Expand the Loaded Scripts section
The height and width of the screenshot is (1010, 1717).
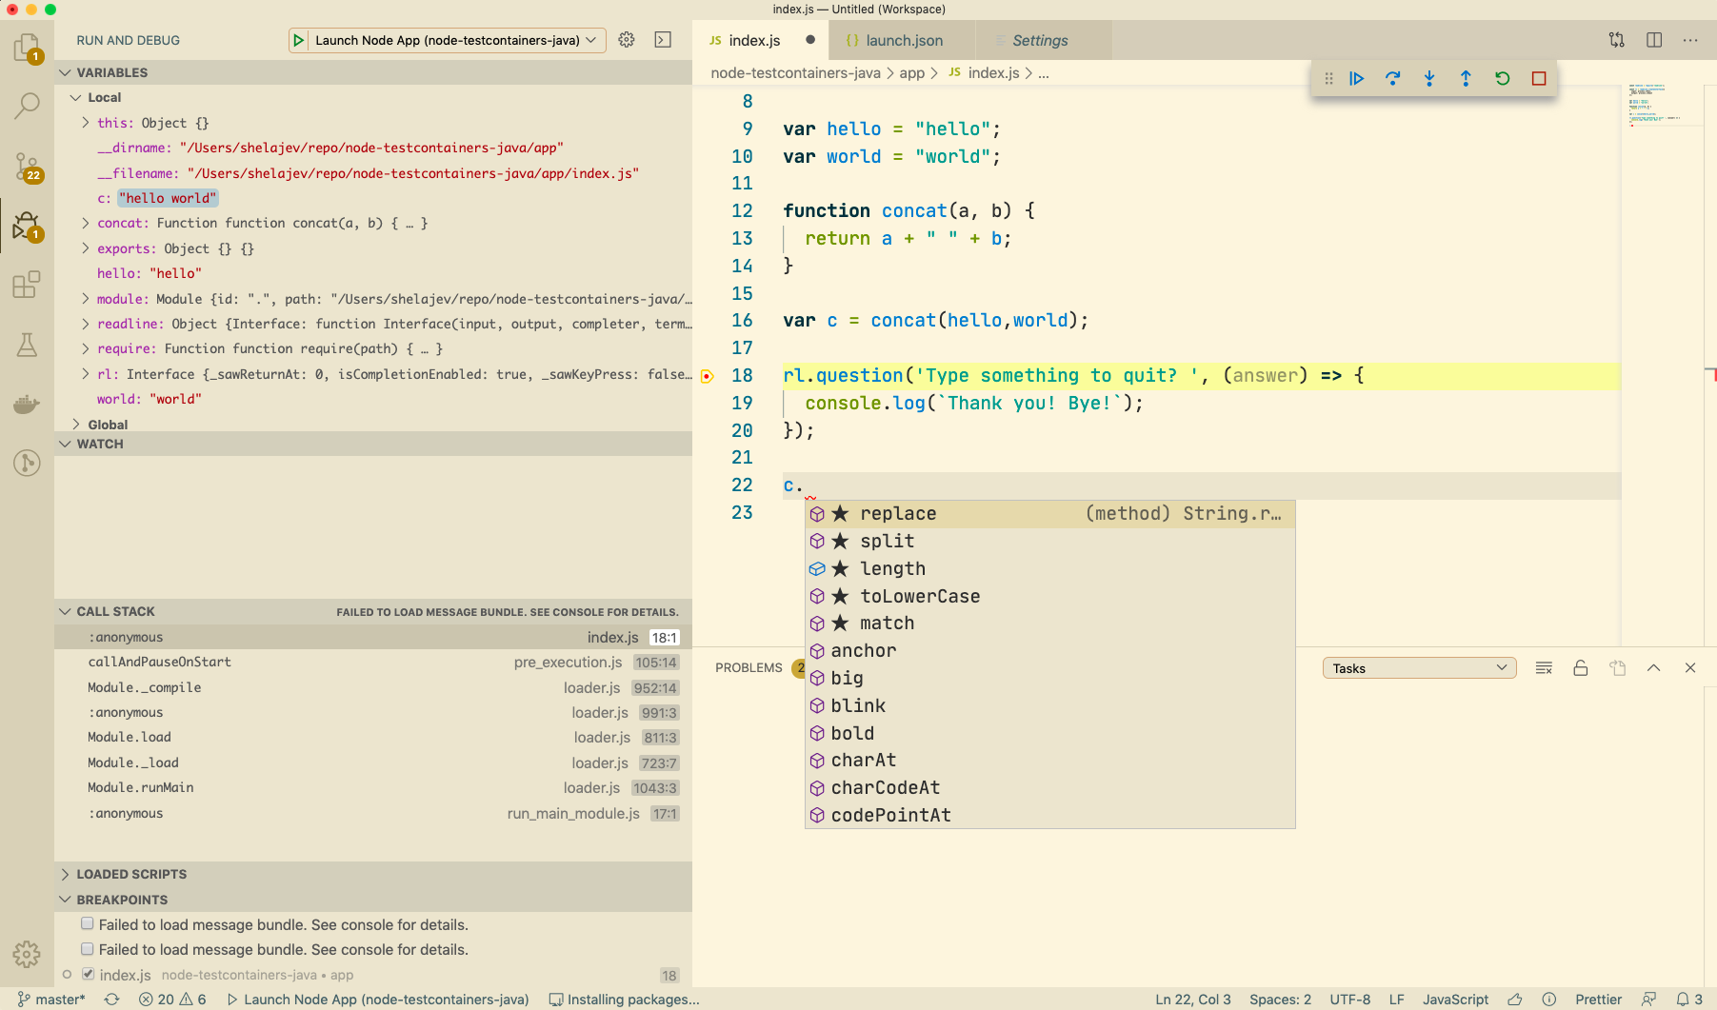pos(131,874)
